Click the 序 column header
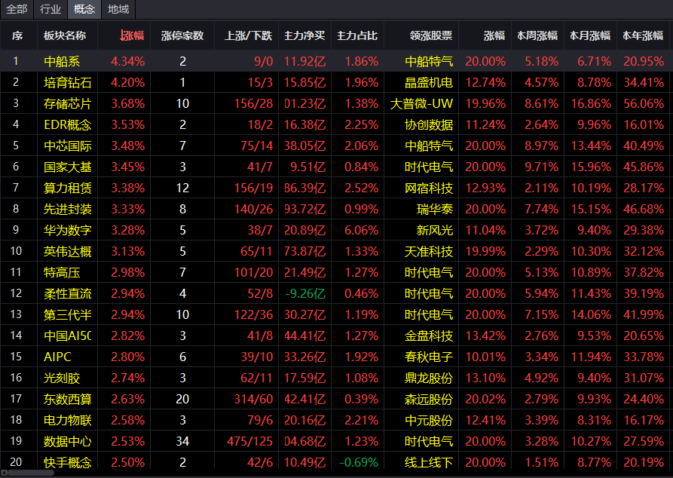This screenshot has height=478, width=673. click(17, 35)
